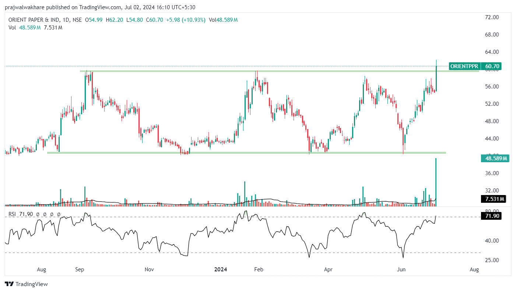Click the Sep label on time axis

tap(80, 270)
